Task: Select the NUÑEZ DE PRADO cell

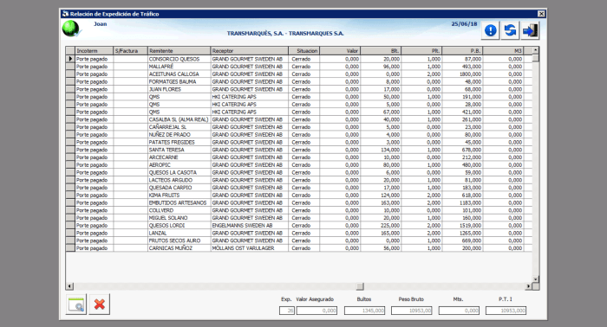Action: pyautogui.click(x=179, y=135)
